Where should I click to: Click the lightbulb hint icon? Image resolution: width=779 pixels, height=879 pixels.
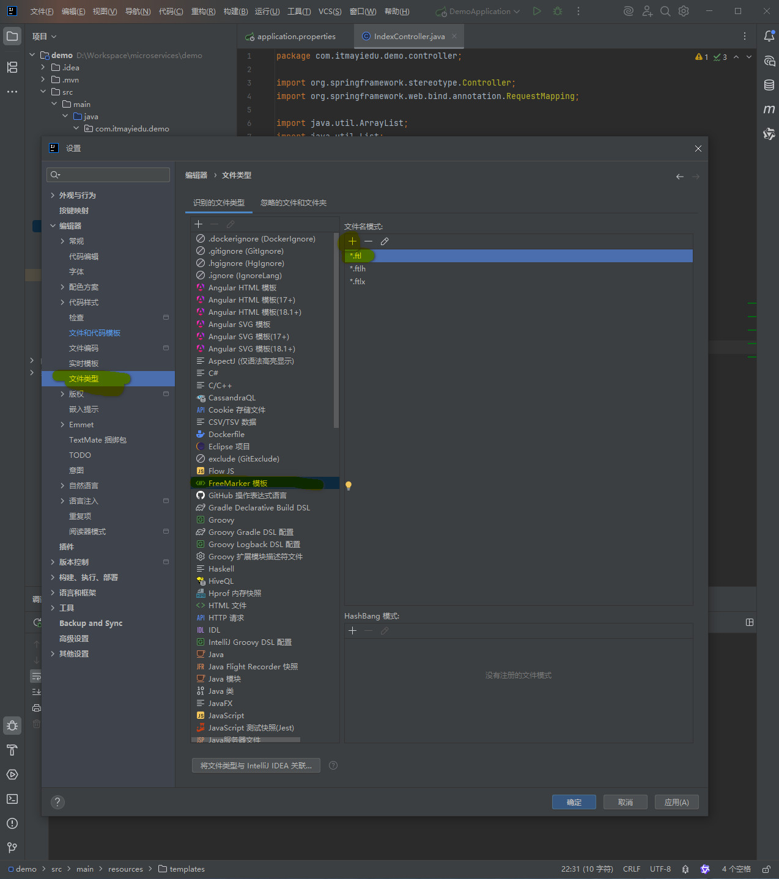click(349, 485)
